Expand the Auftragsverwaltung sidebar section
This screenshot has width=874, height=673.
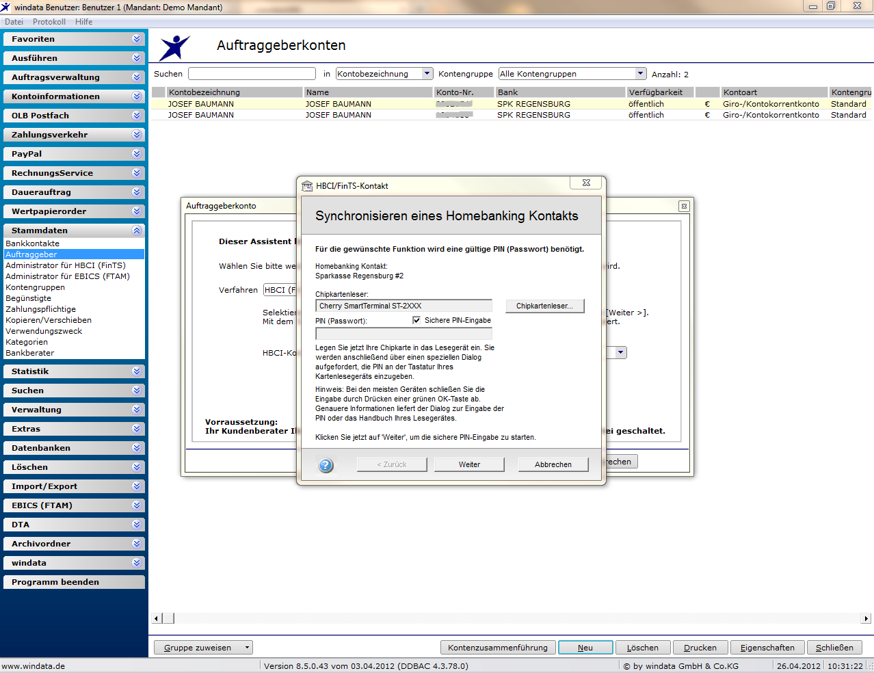point(75,77)
